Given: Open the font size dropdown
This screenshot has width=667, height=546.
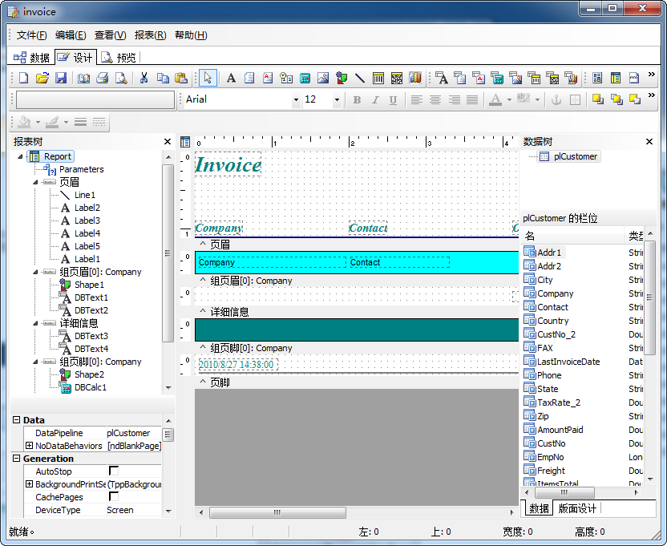Looking at the screenshot, I should [337, 100].
